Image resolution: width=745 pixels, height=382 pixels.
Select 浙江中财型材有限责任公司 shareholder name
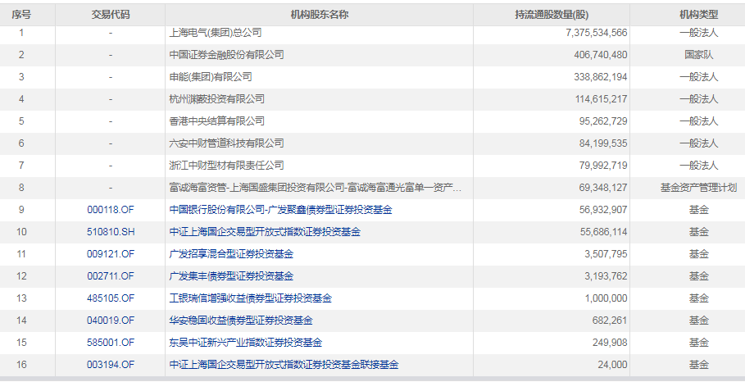[227, 166]
